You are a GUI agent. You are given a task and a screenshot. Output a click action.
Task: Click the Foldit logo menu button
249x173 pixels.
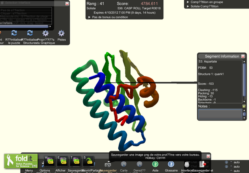tap(21, 161)
